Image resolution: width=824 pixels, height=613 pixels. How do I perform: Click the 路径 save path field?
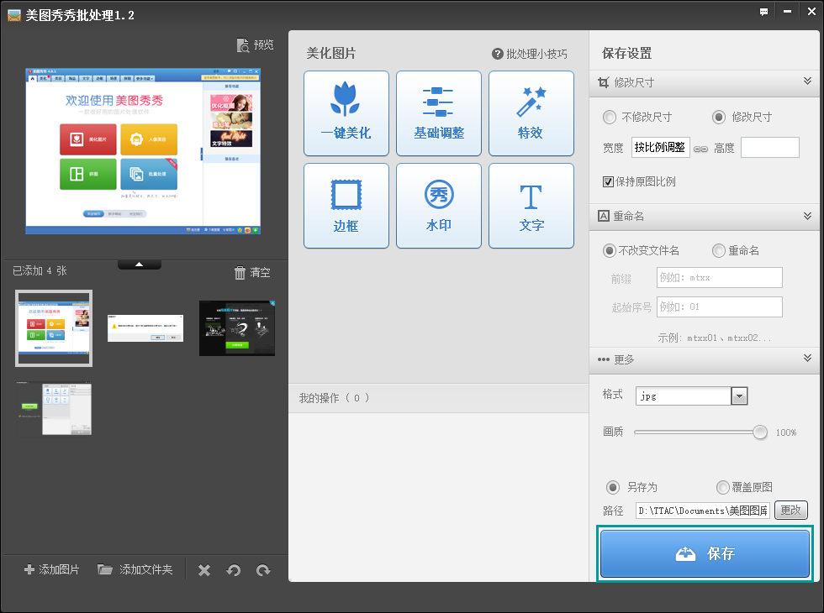point(703,511)
